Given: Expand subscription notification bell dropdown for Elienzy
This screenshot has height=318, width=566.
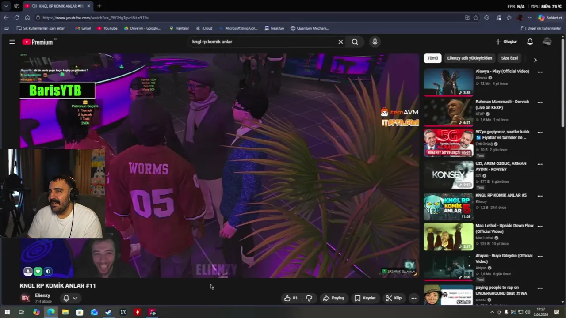Looking at the screenshot, I should [70, 298].
